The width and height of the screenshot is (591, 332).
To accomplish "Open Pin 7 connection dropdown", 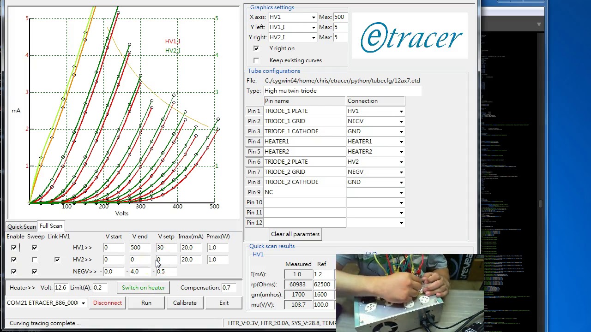I will [x=376, y=172].
